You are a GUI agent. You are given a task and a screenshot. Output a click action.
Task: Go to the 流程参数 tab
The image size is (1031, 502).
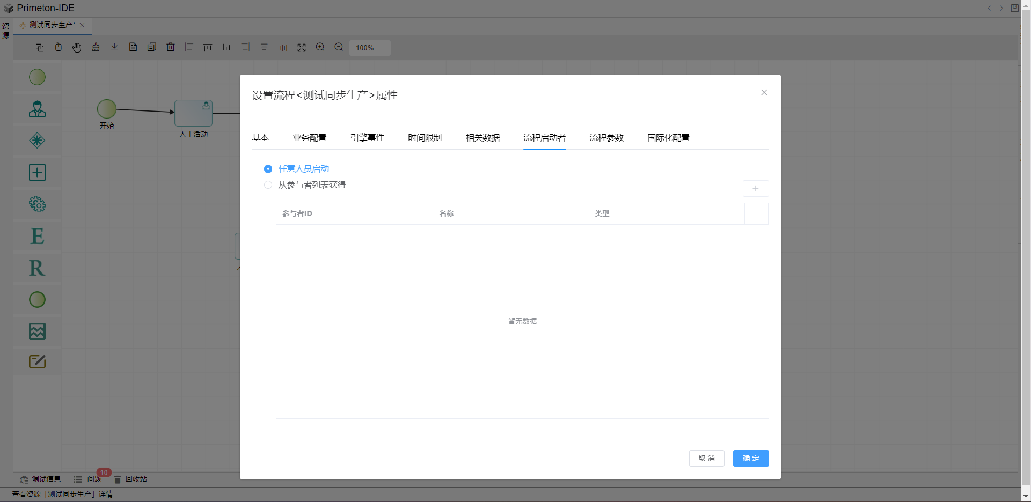point(606,138)
